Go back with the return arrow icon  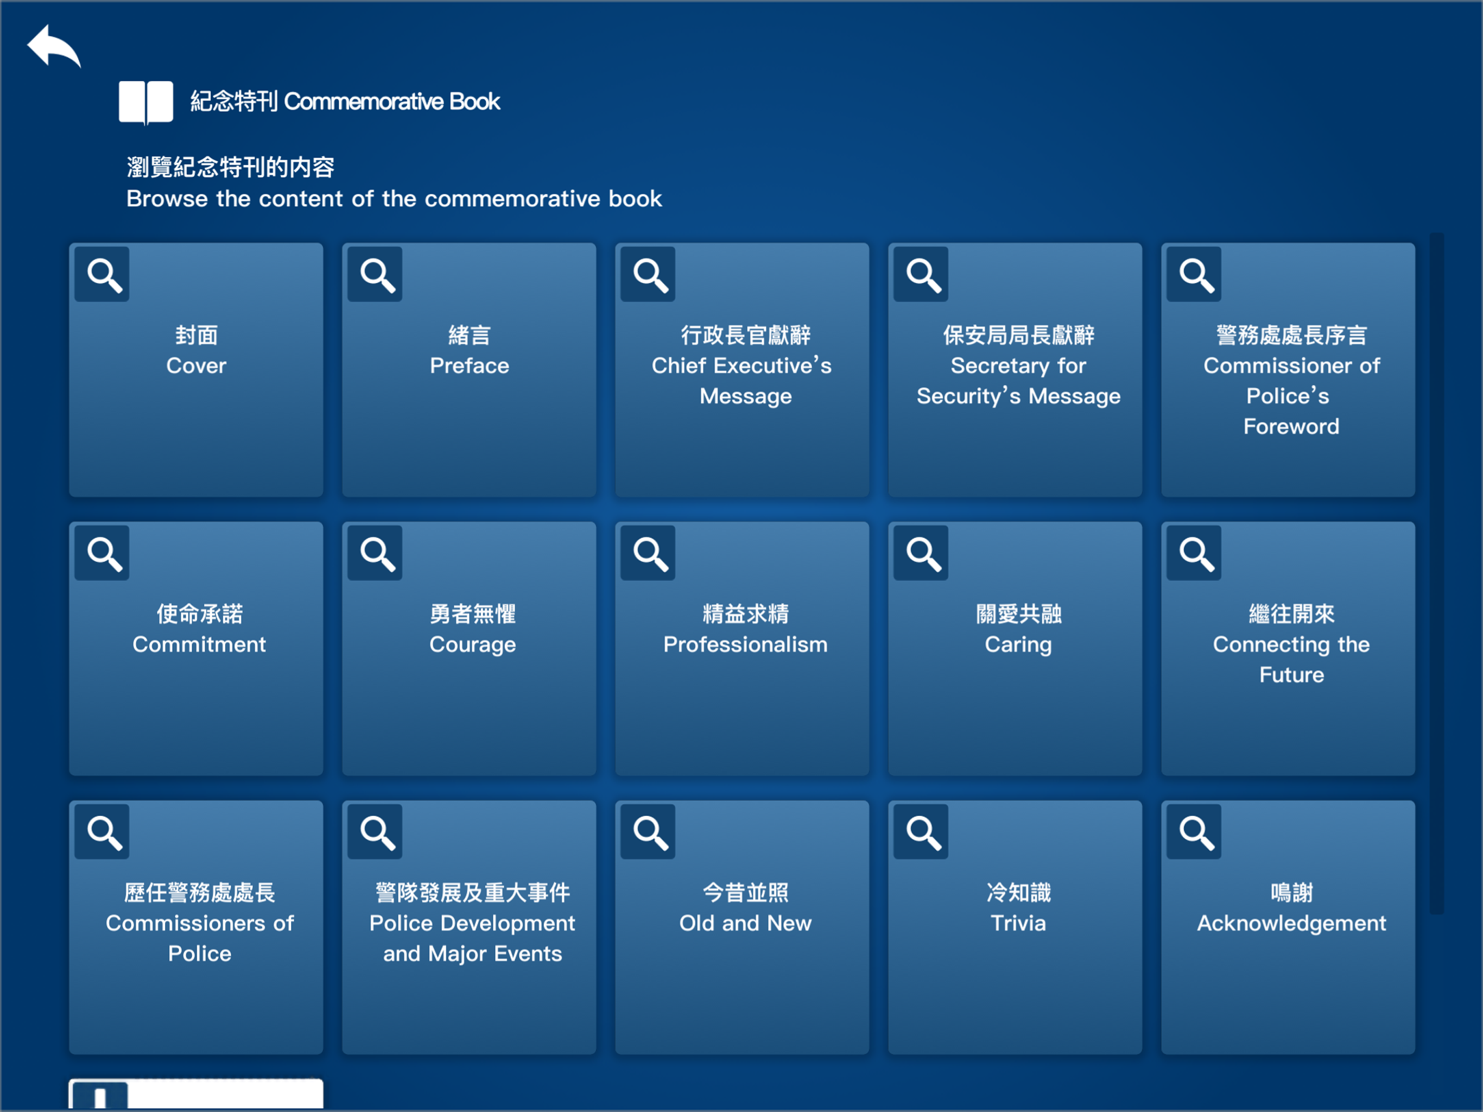[x=54, y=46]
